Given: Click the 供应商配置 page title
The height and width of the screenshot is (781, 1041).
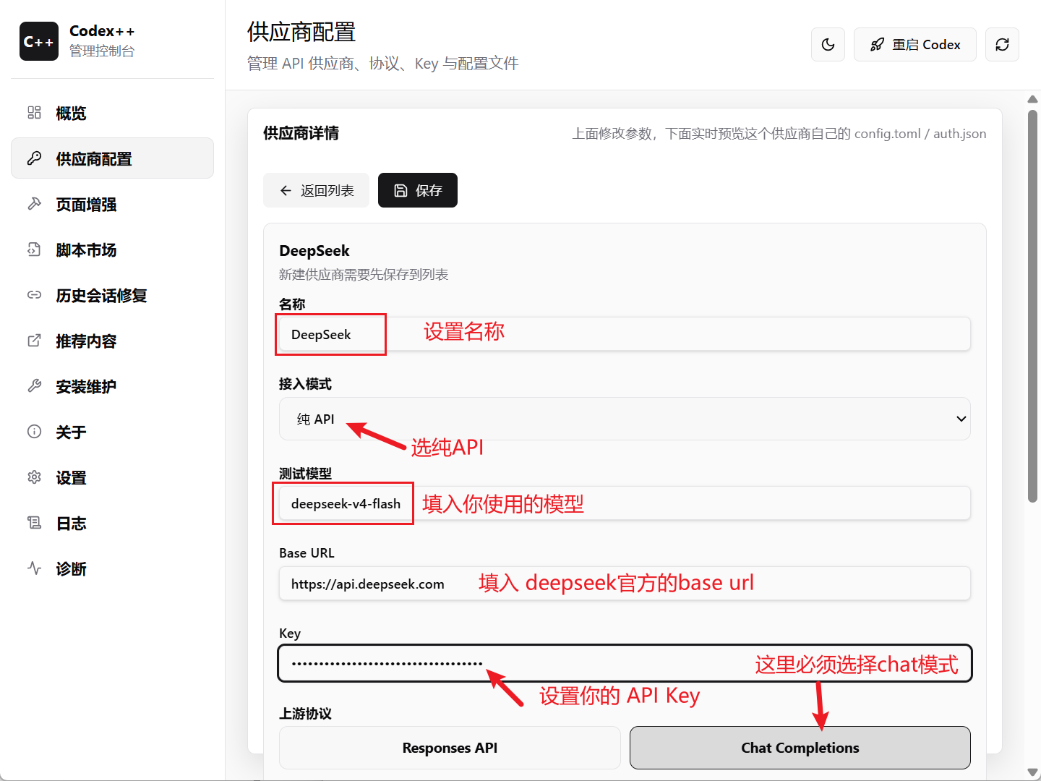Looking at the screenshot, I should tap(301, 32).
